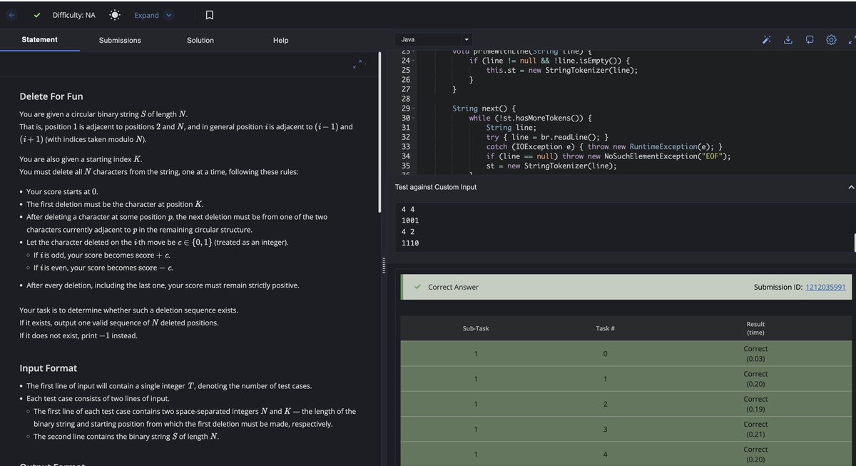This screenshot has width=856, height=466.
Task: Open the Submissions tab
Action: 120,40
